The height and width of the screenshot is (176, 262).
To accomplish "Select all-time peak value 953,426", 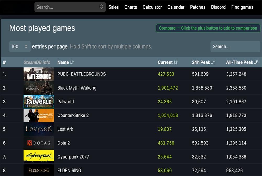I will [234, 171].
